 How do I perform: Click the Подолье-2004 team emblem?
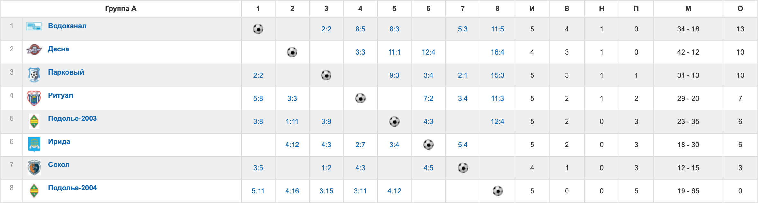coord(34,191)
